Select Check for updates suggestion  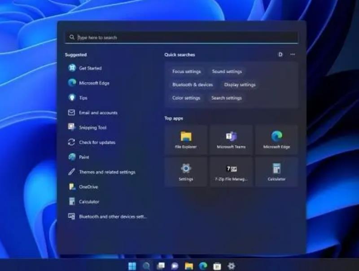click(92, 142)
